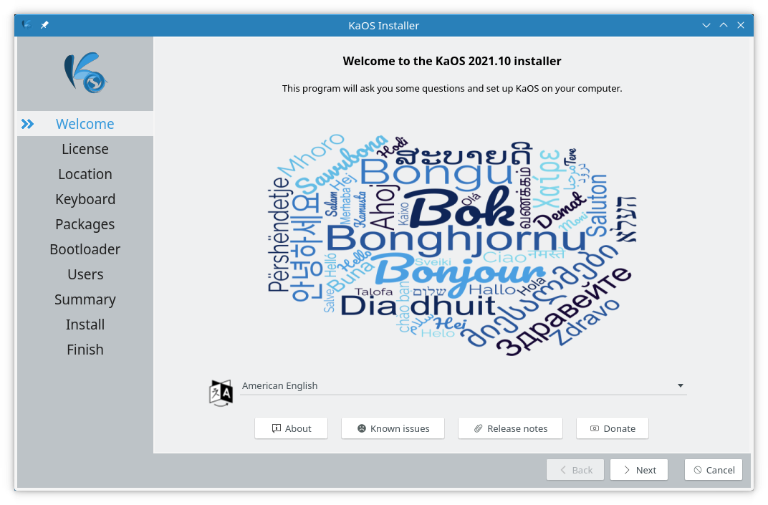
Task: Minimize the KaOS Installer window
Action: 706,25
